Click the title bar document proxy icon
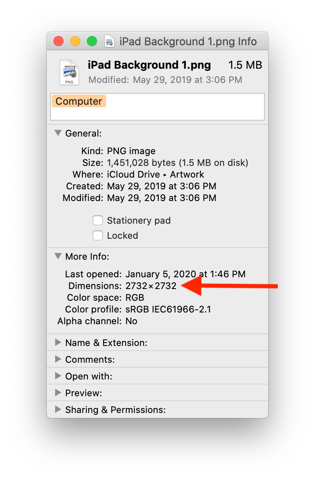Image resolution: width=315 pixels, height=480 pixels. pyautogui.click(x=109, y=41)
